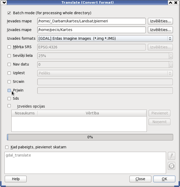Click the pencil edit command icon
180x187 pixels.
coord(171,156)
